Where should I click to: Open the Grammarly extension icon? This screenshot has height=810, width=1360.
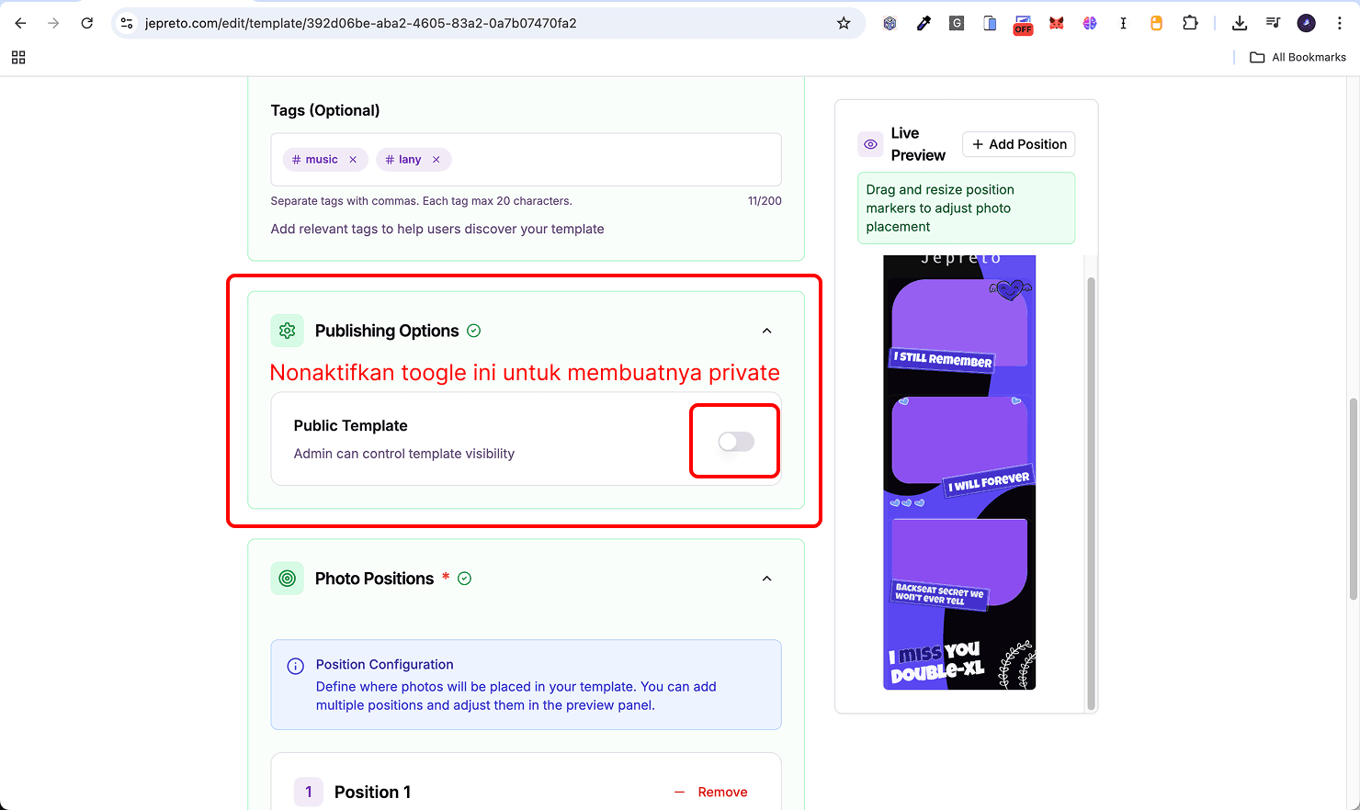pos(957,22)
